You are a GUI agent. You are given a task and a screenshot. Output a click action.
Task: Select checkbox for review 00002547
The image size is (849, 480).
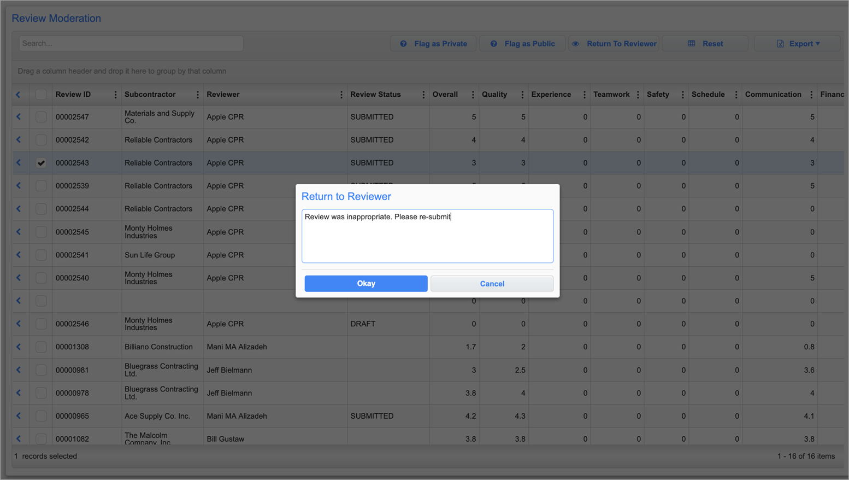point(41,116)
